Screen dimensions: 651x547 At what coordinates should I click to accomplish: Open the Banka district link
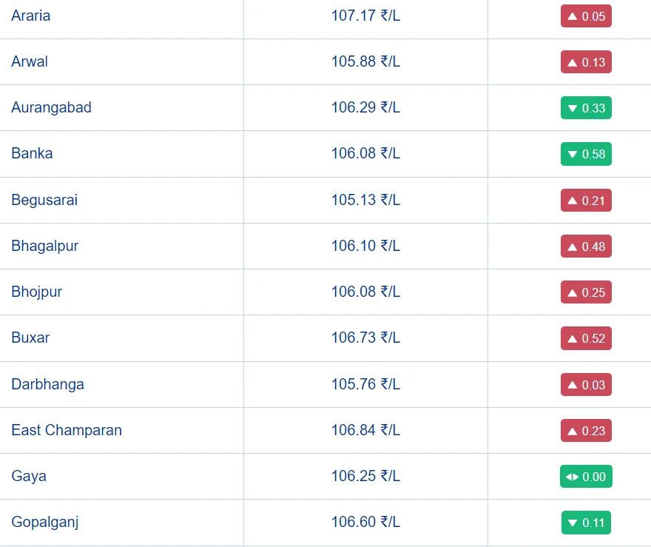coord(32,153)
